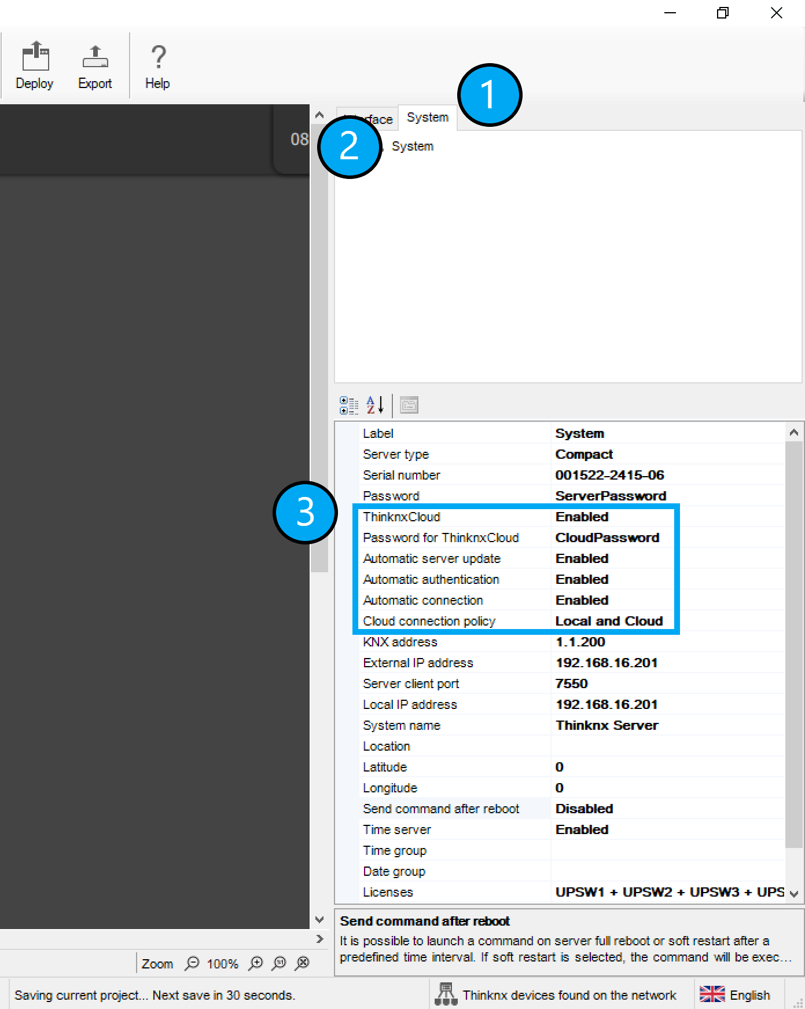Viewport: 805px width, 1009px height.
Task: Select the System tab
Action: coord(428,118)
